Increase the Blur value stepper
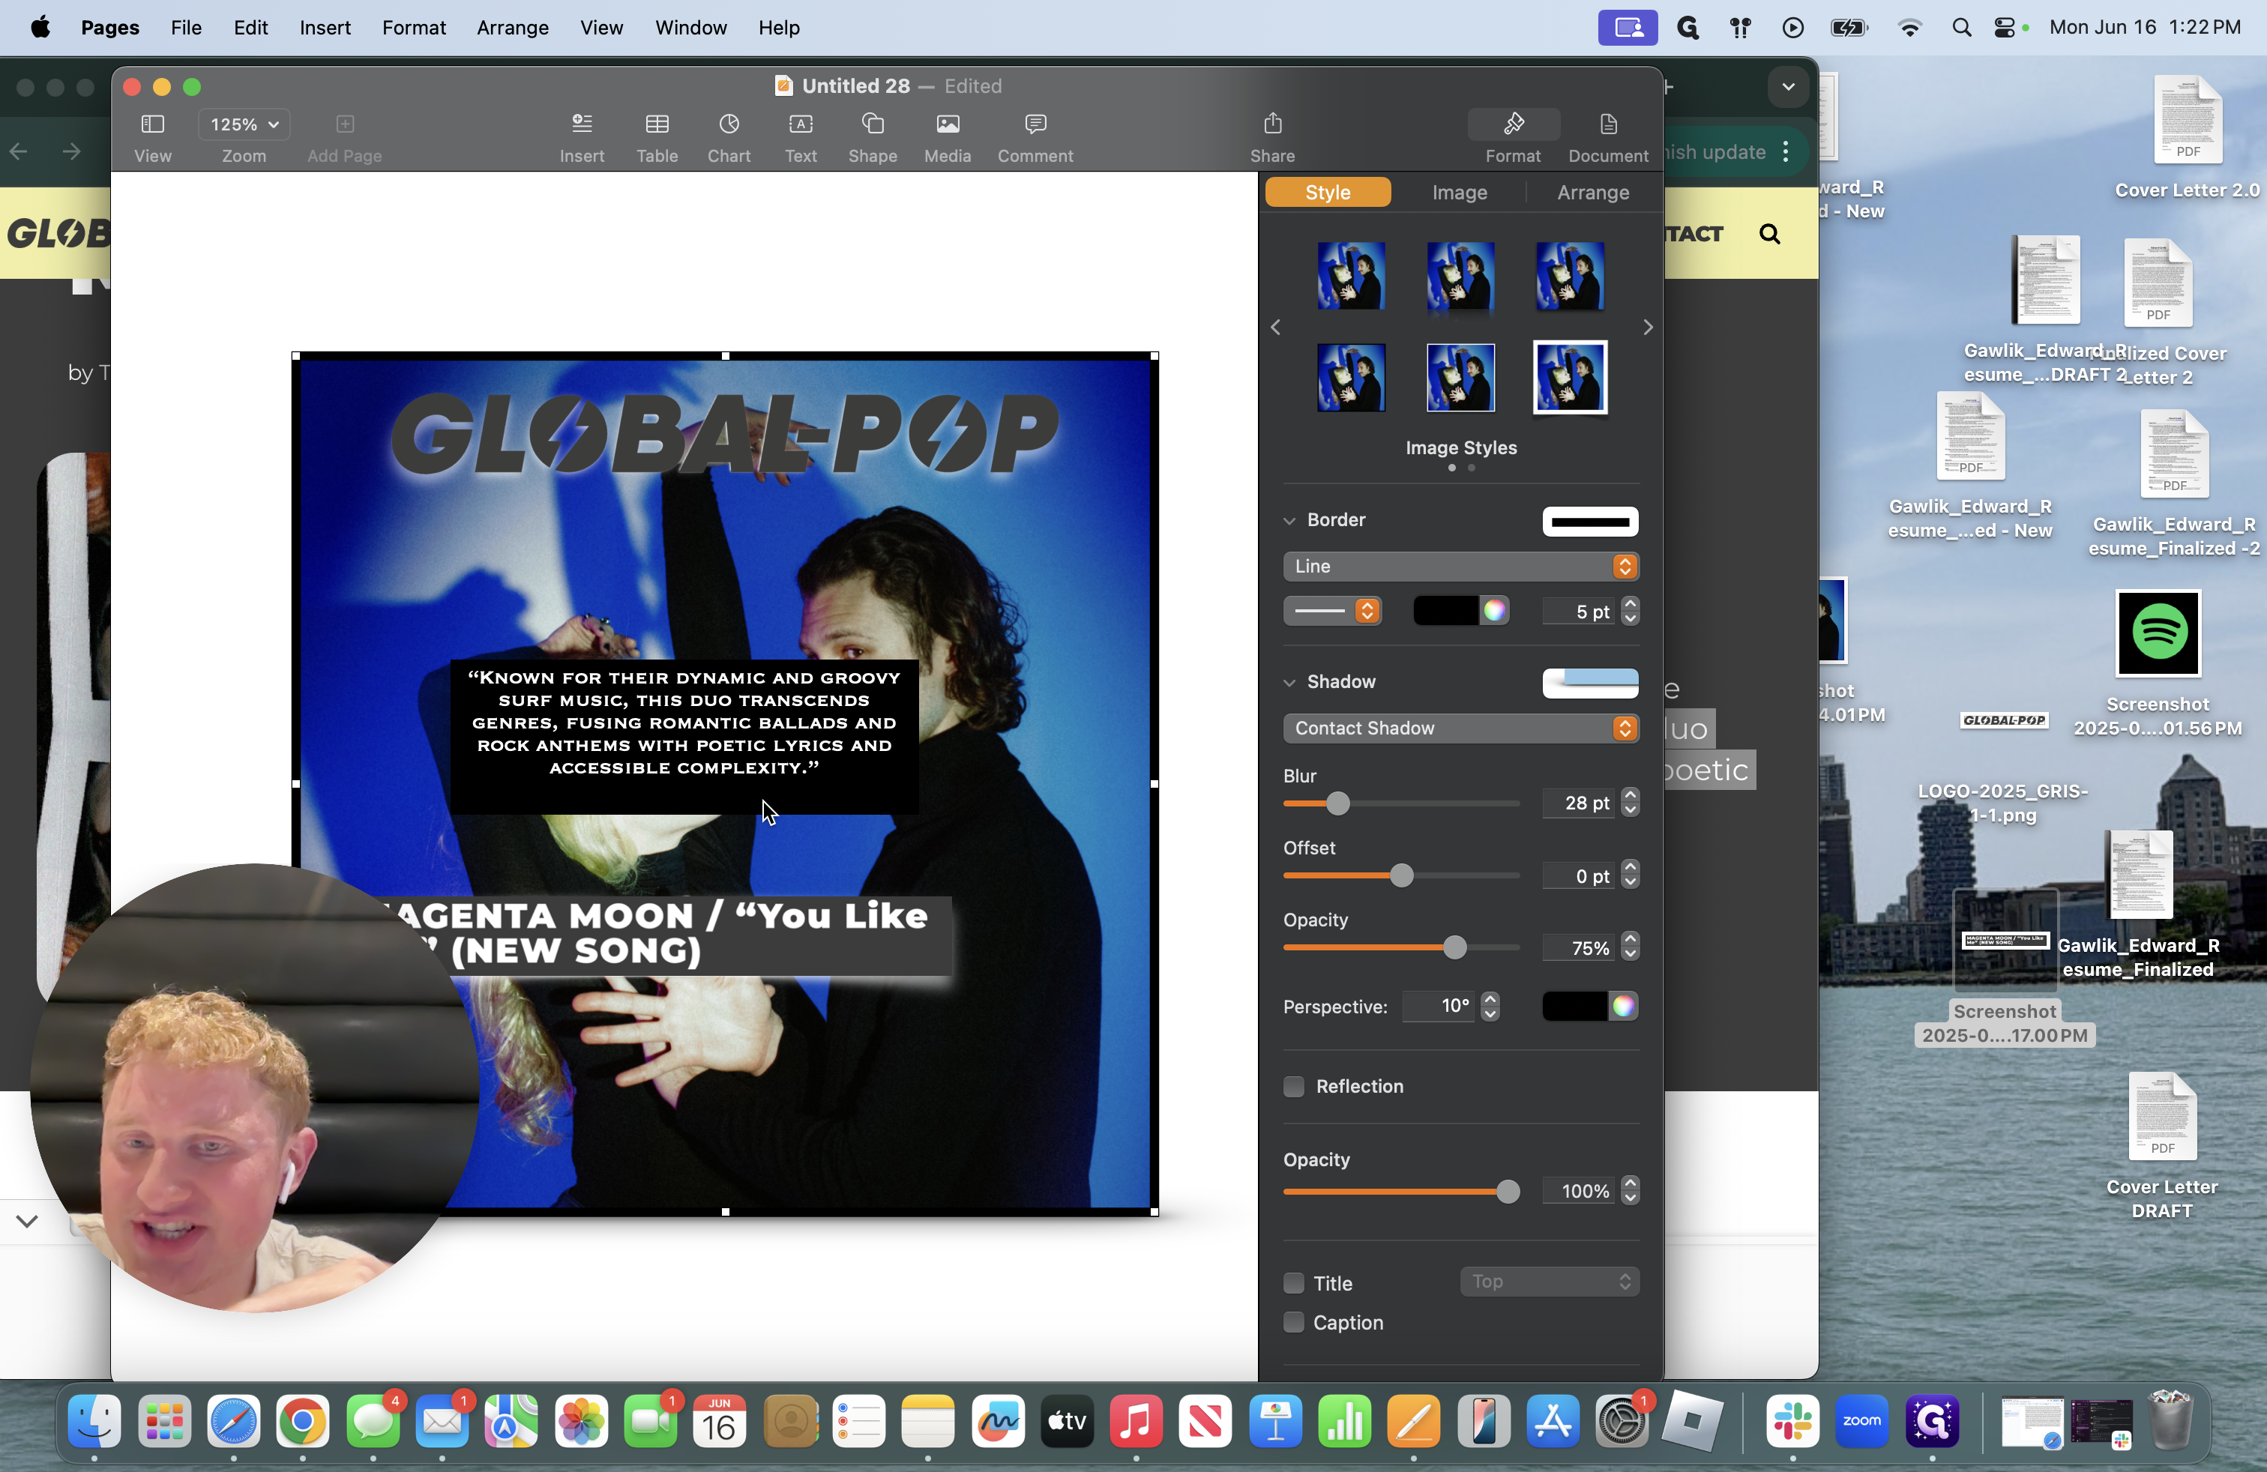 pos(1630,796)
